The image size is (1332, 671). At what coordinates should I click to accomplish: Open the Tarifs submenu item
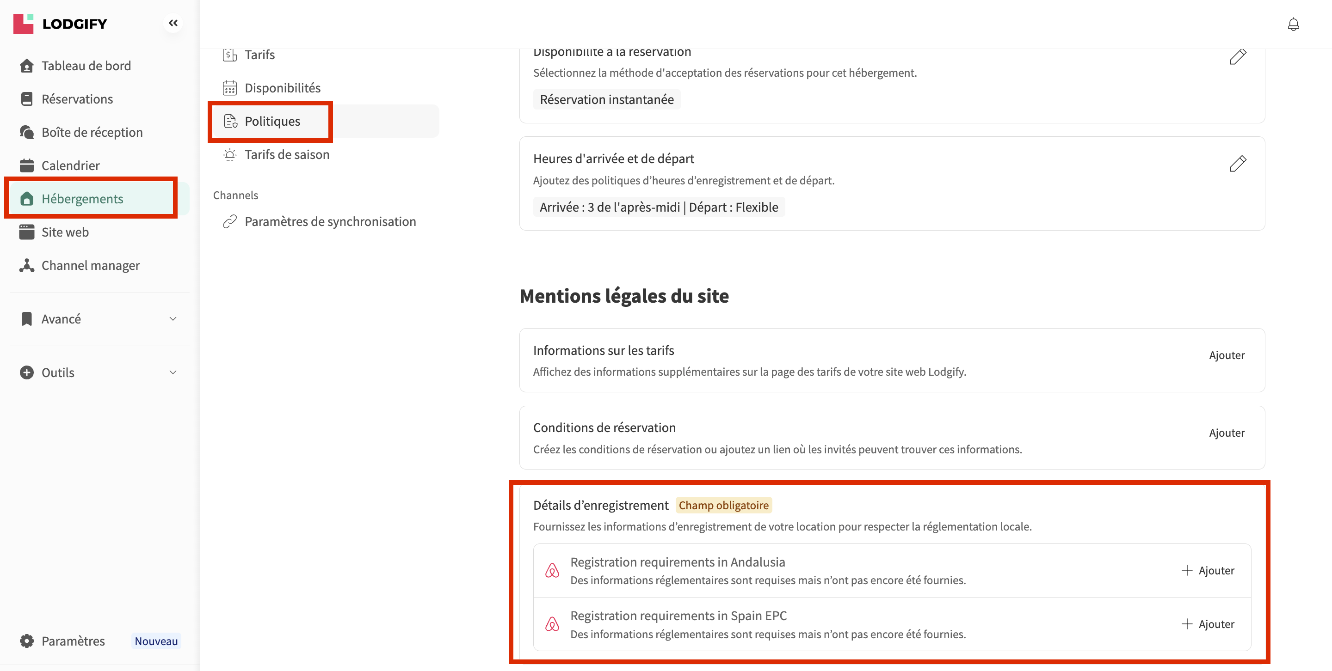[x=259, y=55]
